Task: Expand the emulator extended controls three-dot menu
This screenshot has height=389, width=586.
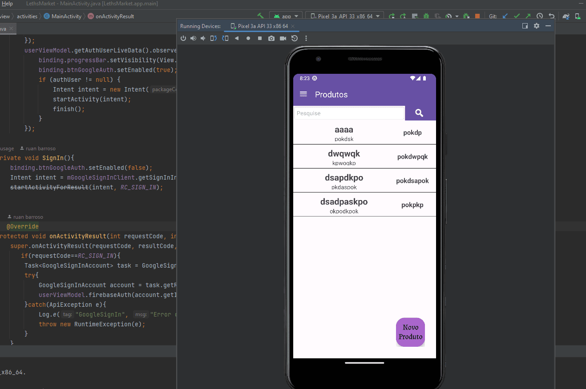Action: coord(306,39)
